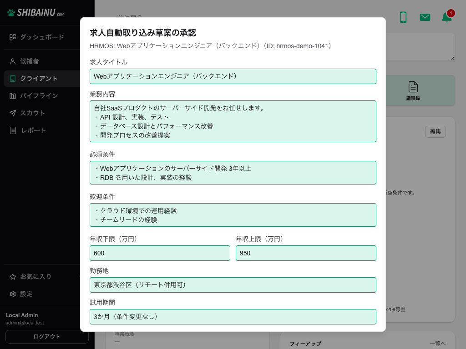This screenshot has width=466, height=349.
Task: Open the 候補者 sidebar item
Action: [x=41, y=61]
